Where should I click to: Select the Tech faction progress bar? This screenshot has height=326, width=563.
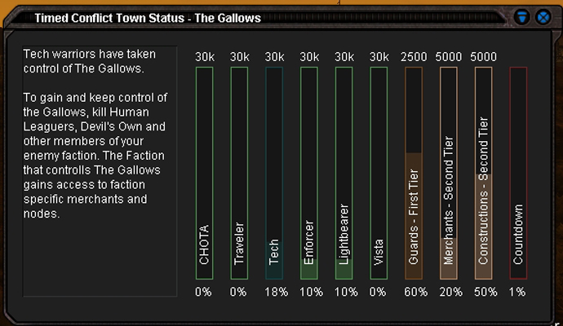pyautogui.click(x=274, y=174)
